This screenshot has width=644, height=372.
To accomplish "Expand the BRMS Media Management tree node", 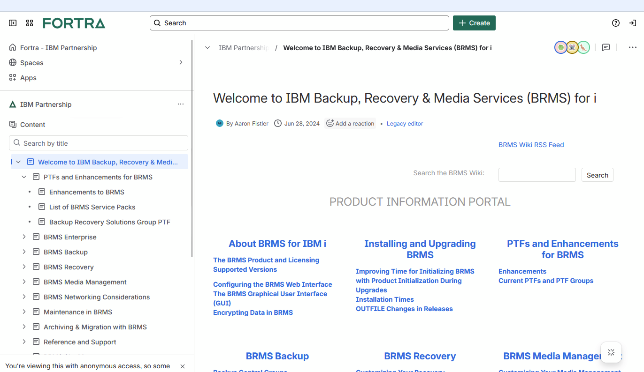I will pos(24,282).
